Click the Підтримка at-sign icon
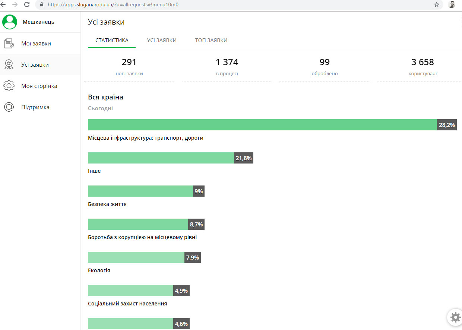The image size is (462, 330). tap(9, 107)
